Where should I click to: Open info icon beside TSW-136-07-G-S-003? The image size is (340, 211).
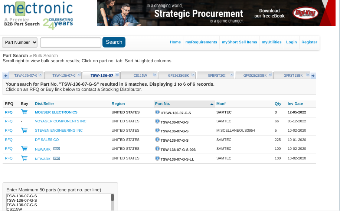click(x=157, y=149)
